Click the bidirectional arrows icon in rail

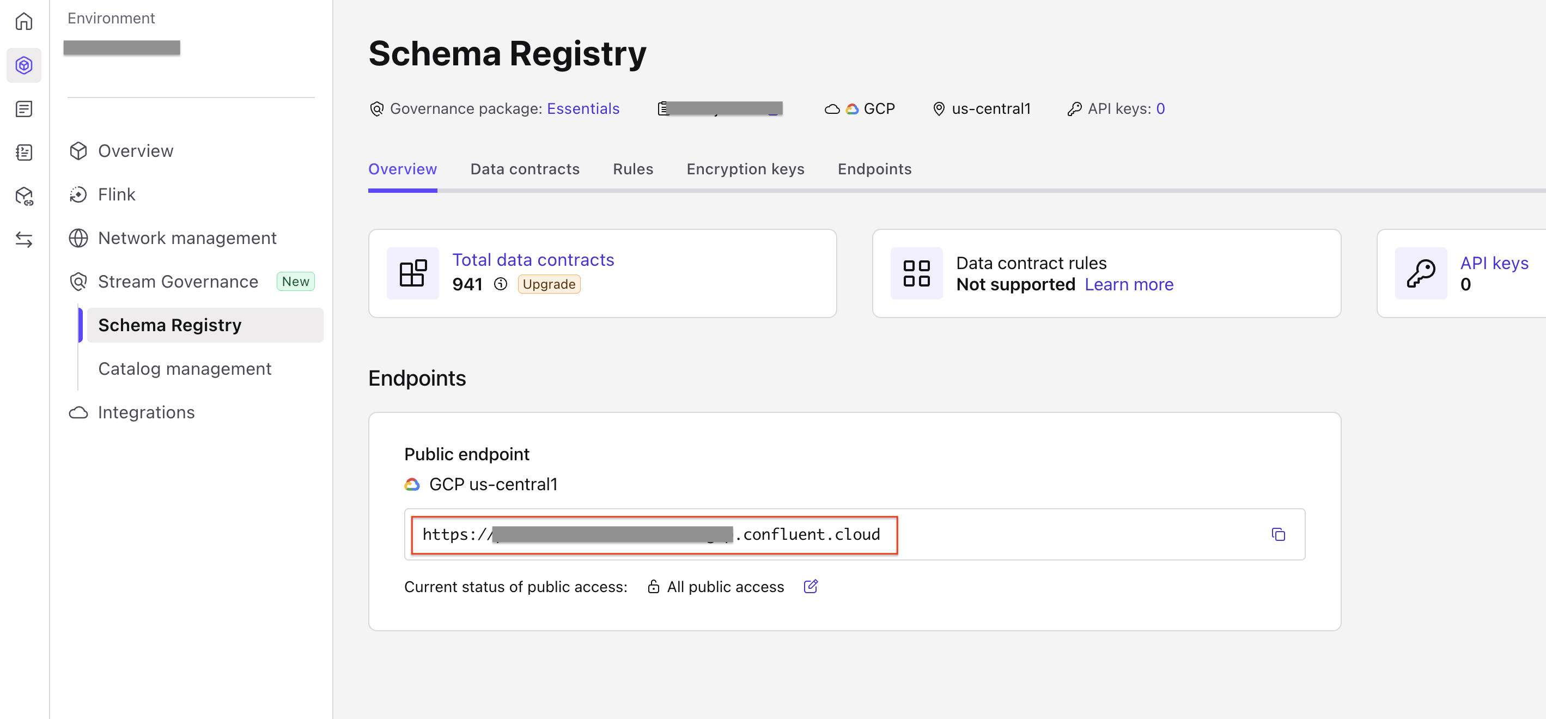point(24,240)
